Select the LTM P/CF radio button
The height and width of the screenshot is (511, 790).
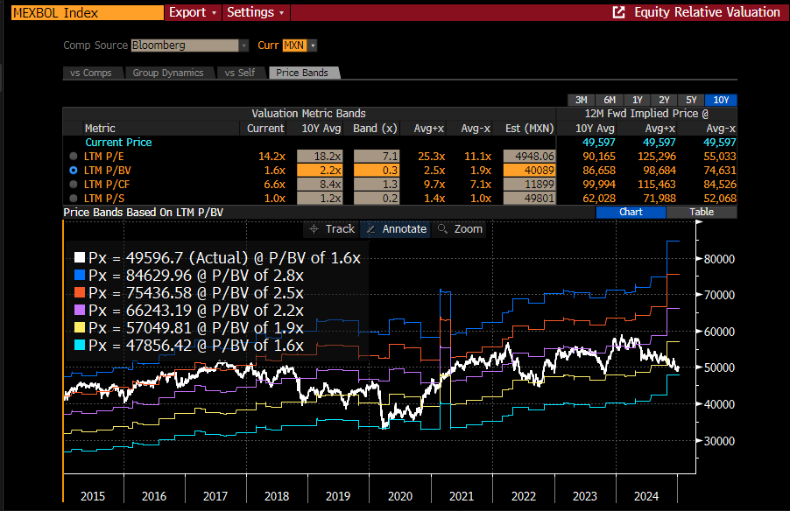click(x=74, y=185)
